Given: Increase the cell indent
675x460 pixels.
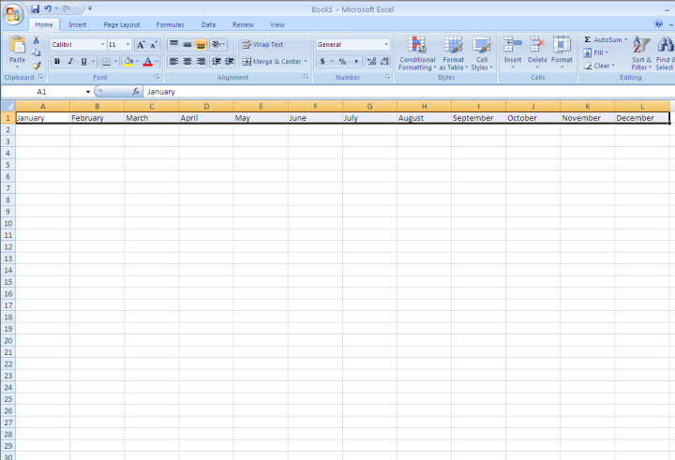Looking at the screenshot, I should 230,62.
